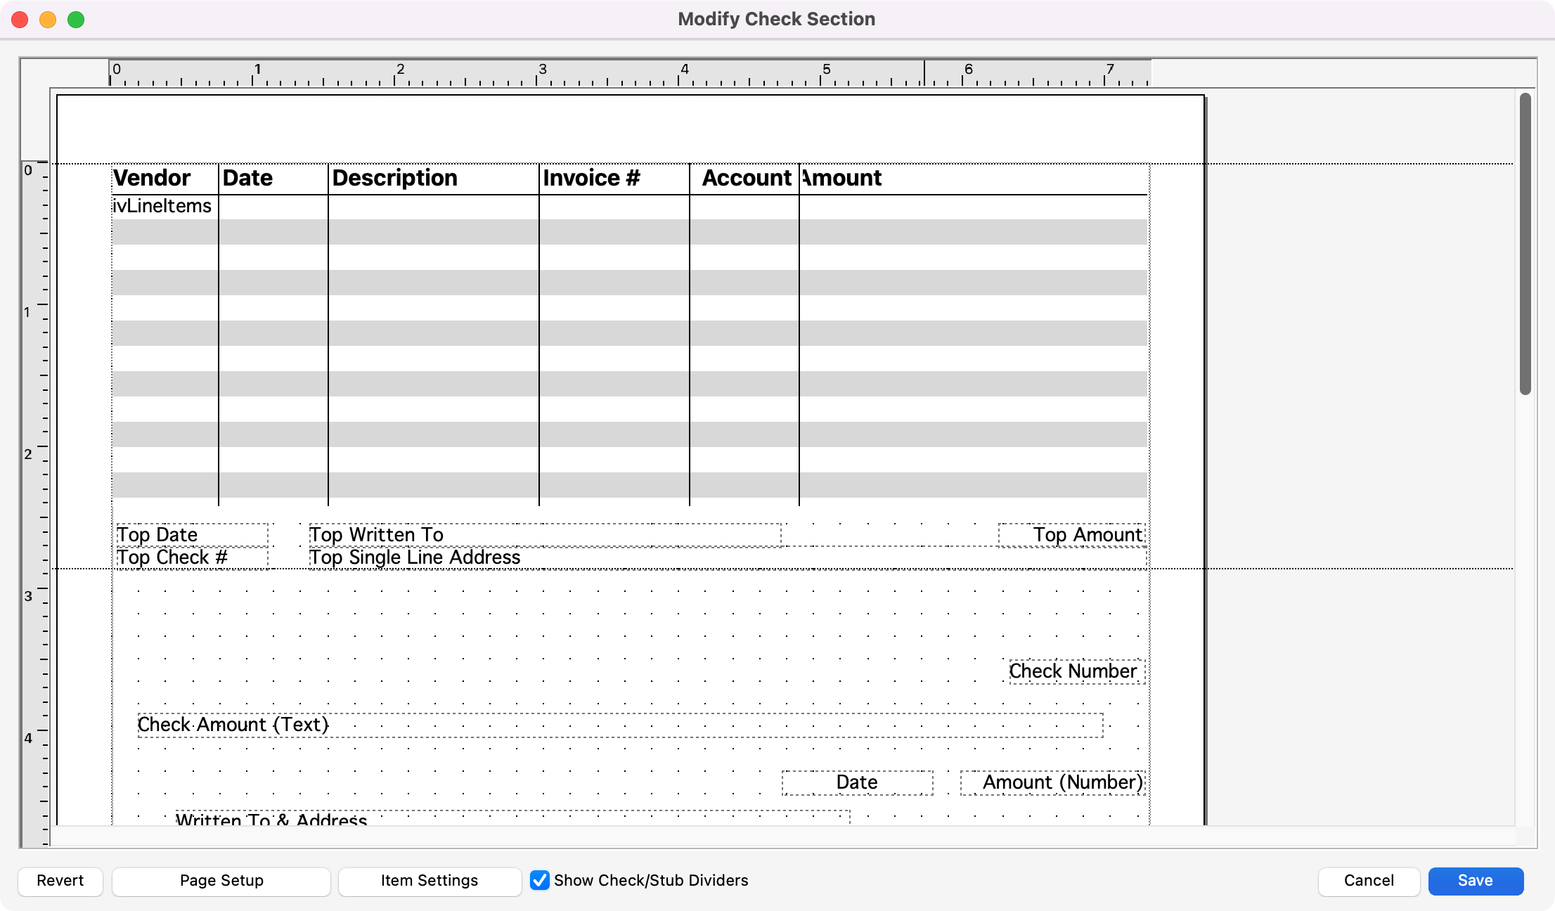Select the Top Amount field
The height and width of the screenshot is (911, 1555).
point(1071,535)
